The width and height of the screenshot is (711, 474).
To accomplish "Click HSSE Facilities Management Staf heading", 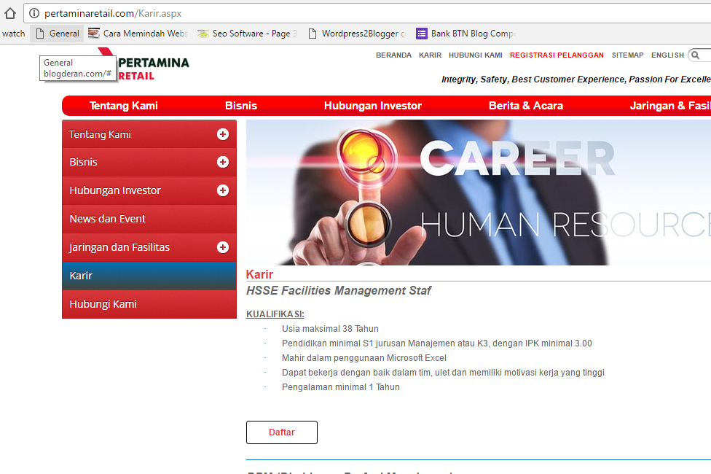I will coord(338,290).
